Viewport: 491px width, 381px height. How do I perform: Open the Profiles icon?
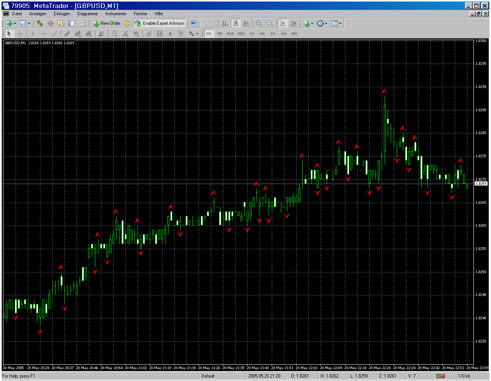coord(23,23)
